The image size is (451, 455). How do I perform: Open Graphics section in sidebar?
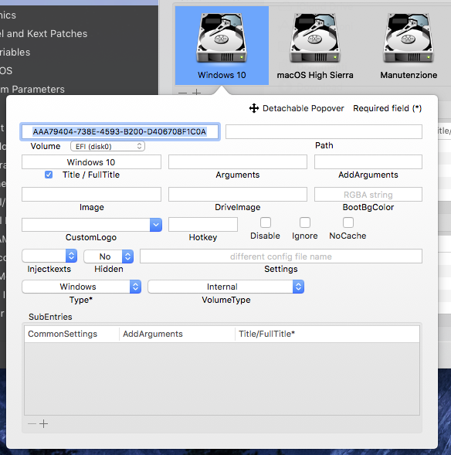pos(8,15)
